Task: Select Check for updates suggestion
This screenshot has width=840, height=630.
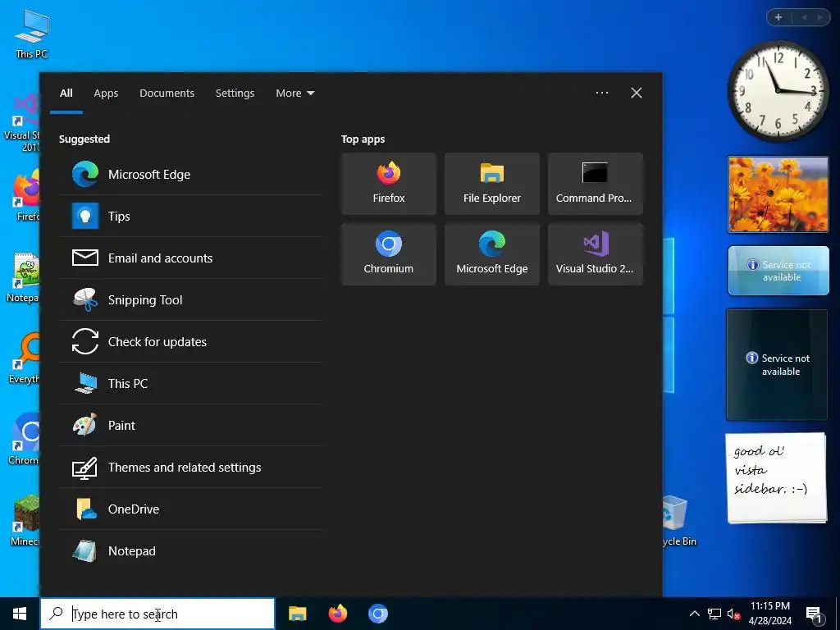Action: tap(190, 342)
